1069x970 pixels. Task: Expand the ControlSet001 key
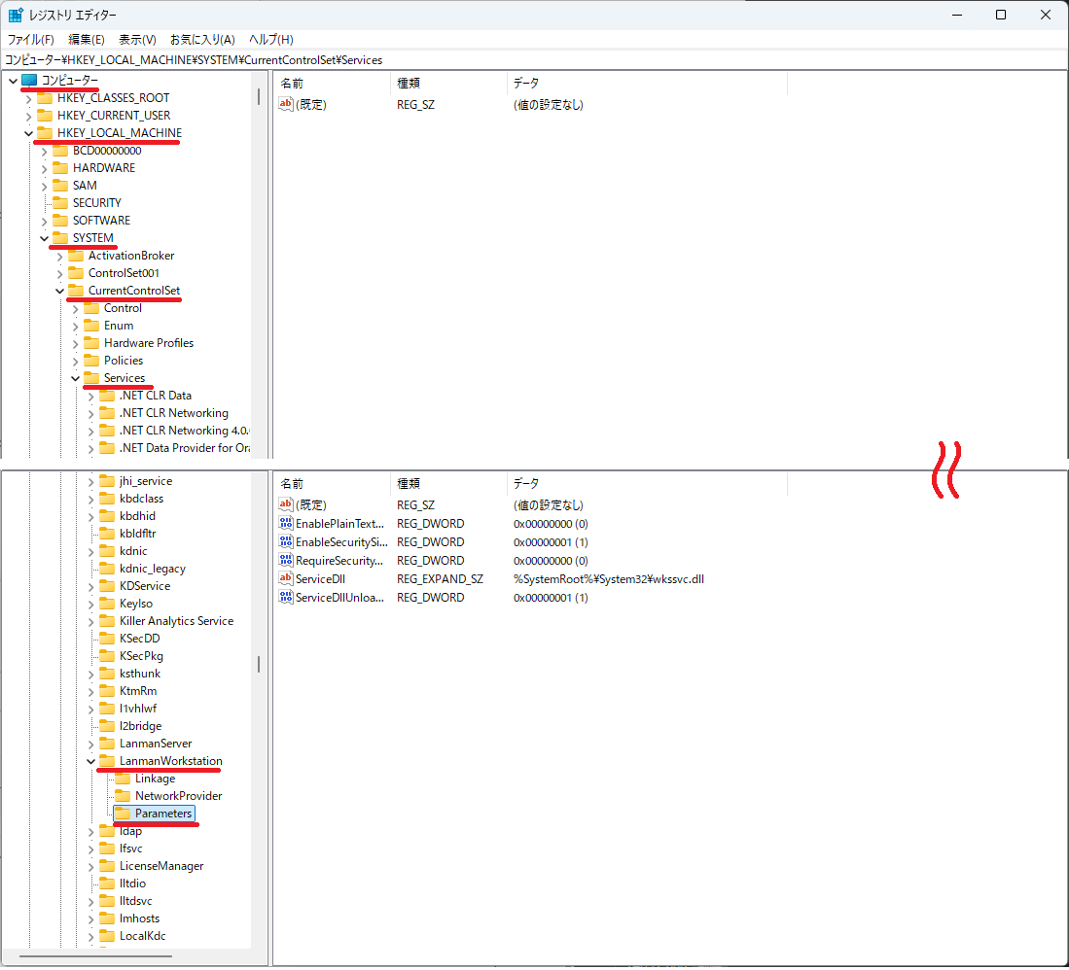point(59,273)
